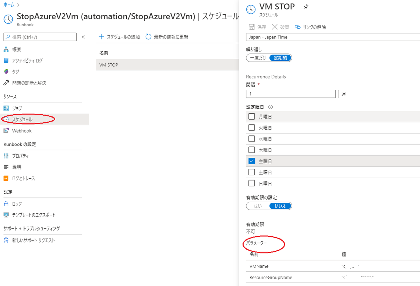Screen dimensions: 420x286
Task: Click the template export icon
Action: tap(6, 215)
